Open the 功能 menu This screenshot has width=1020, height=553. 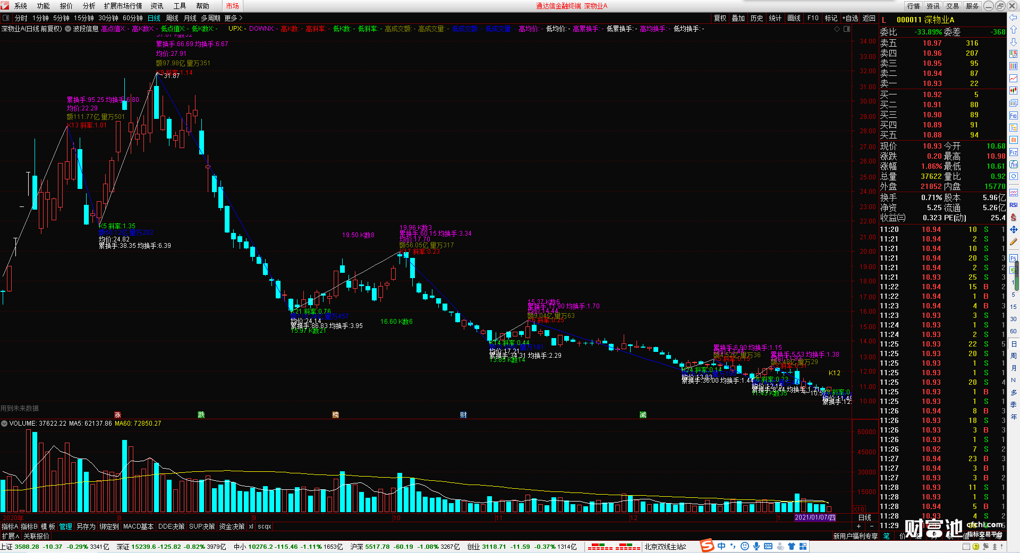[44, 6]
